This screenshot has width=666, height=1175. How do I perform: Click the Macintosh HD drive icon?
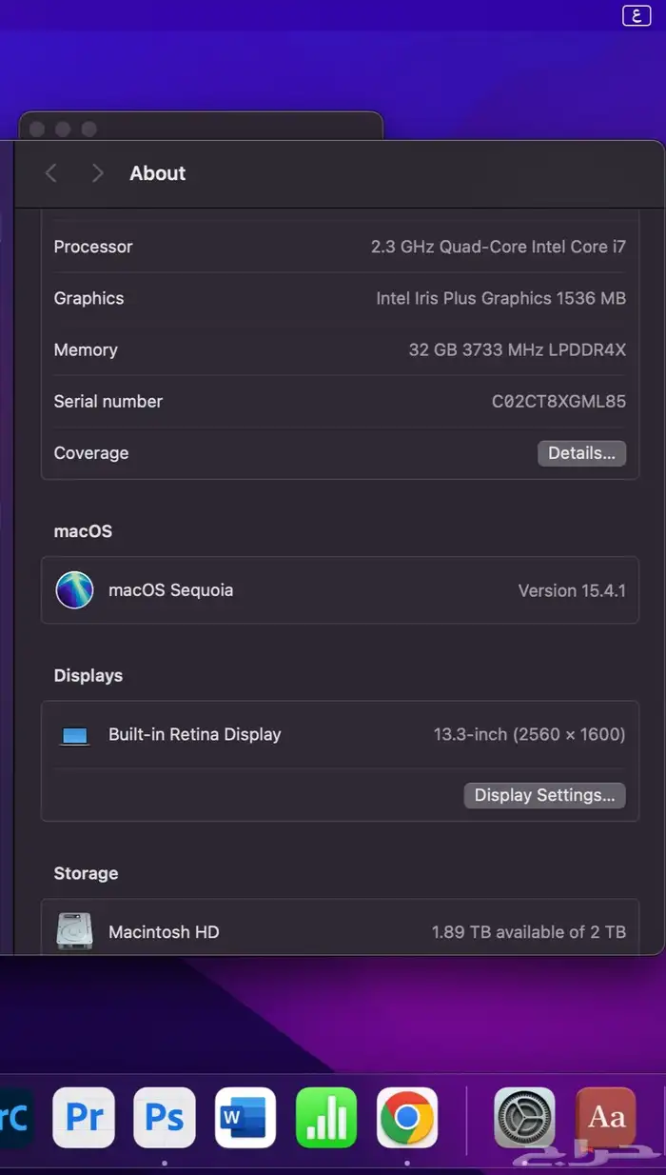[x=74, y=931]
